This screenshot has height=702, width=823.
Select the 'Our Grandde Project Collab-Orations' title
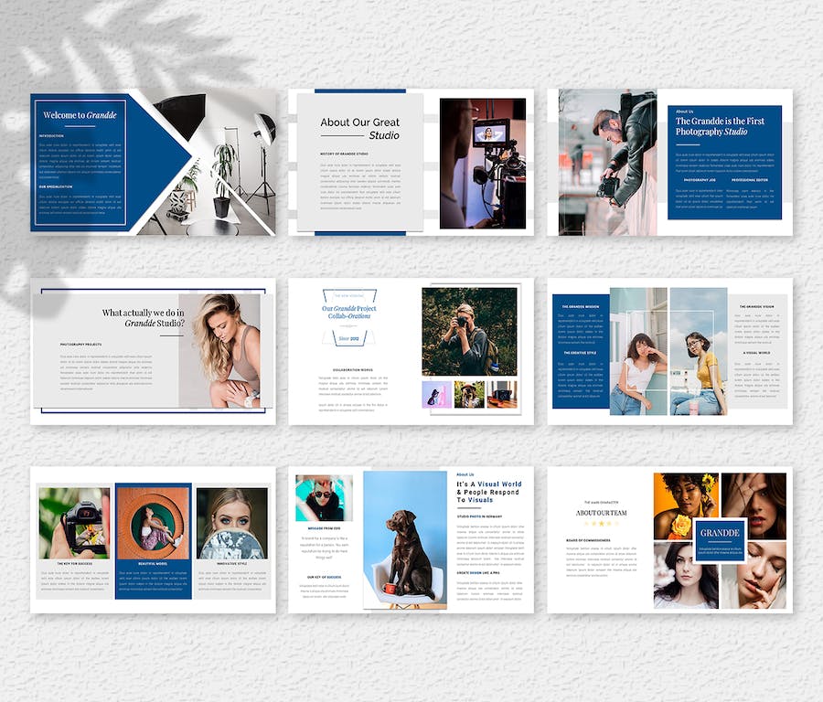pos(348,313)
